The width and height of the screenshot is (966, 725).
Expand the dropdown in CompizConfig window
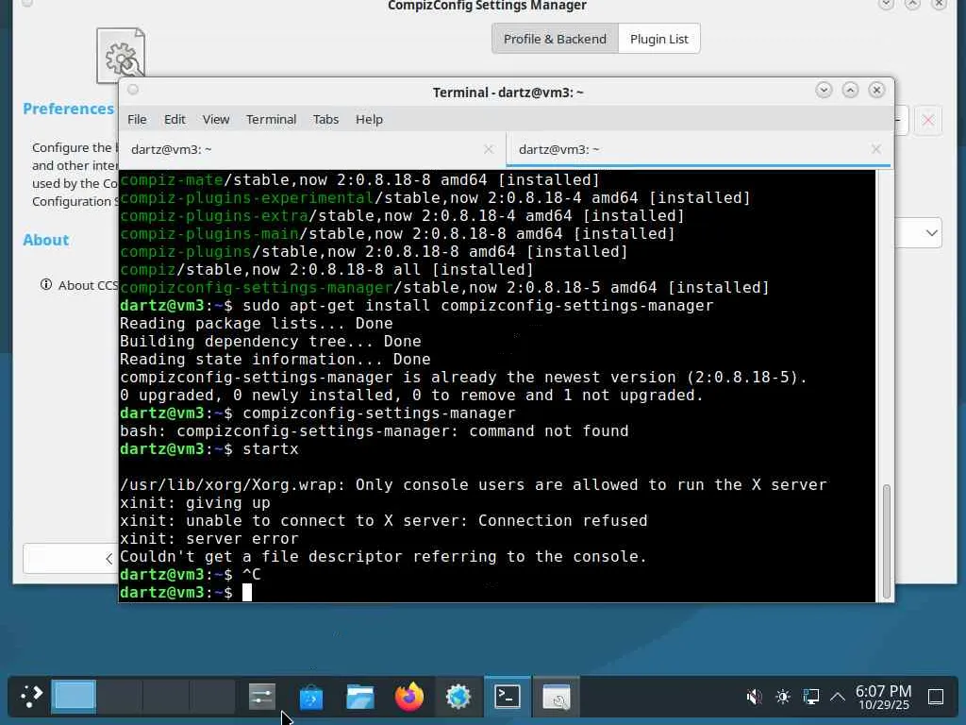[x=931, y=233]
